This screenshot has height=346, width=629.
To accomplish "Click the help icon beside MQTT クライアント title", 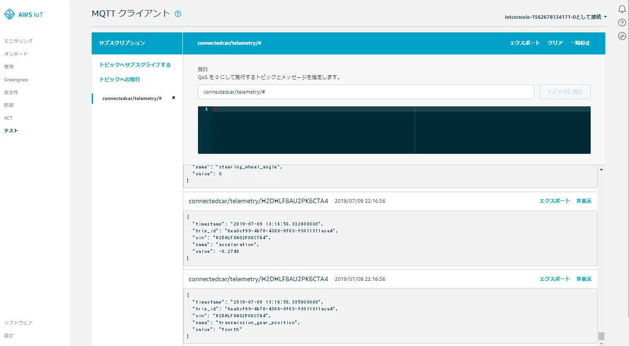I will point(178,14).
